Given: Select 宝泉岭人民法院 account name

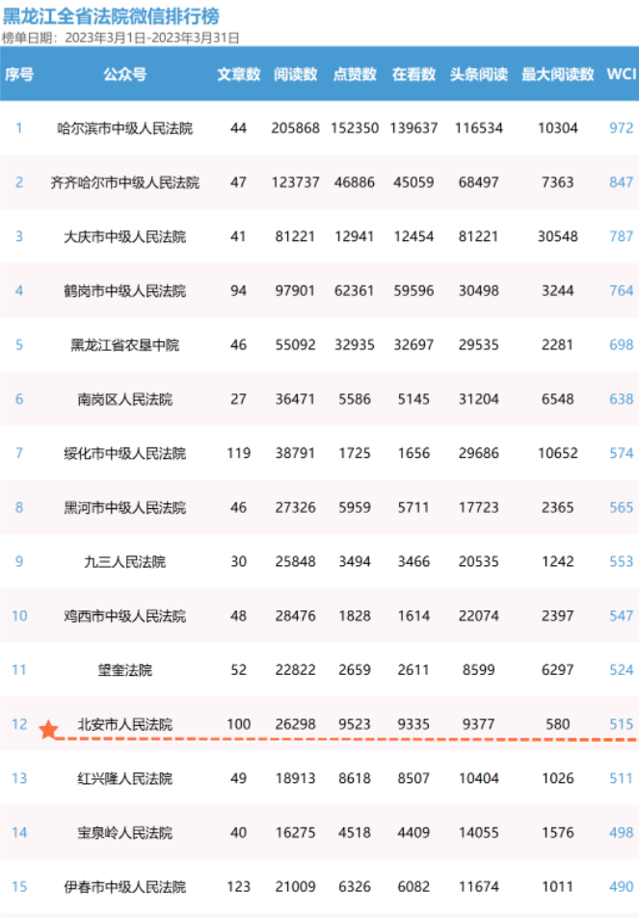Looking at the screenshot, I should (124, 832).
